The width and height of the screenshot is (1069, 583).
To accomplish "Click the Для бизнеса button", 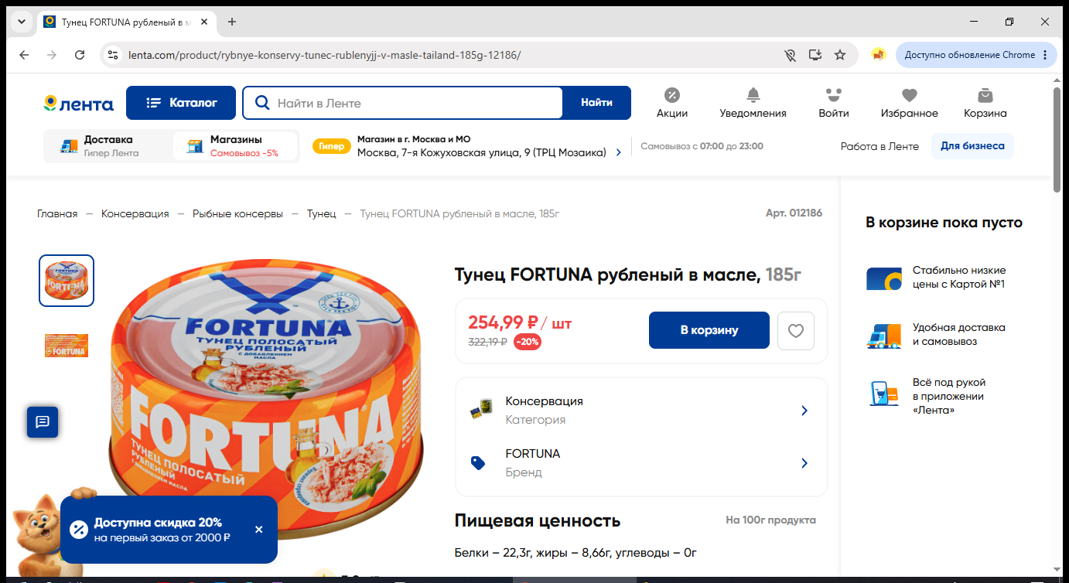I will (x=972, y=146).
